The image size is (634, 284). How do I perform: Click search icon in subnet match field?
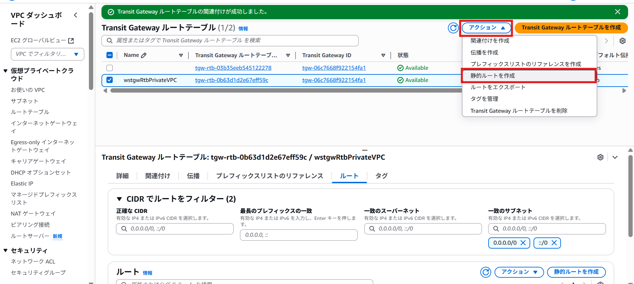496,229
